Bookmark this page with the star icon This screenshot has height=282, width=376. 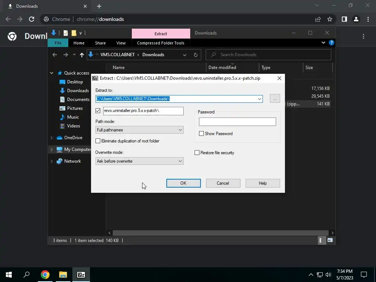tap(330, 19)
